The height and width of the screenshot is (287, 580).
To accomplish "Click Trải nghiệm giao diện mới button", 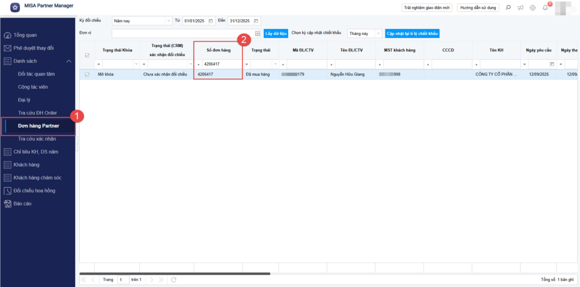I will tap(427, 7).
